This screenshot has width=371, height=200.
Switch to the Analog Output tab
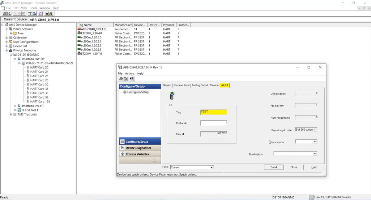[200, 85]
